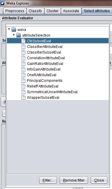Screen dimensions: 112x189
Task: Pick ClassifierSubsetEval evaluator
Action: pyautogui.click(x=44, y=52)
